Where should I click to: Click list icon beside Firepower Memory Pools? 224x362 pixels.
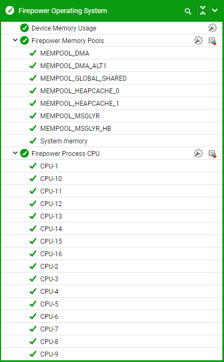212,41
